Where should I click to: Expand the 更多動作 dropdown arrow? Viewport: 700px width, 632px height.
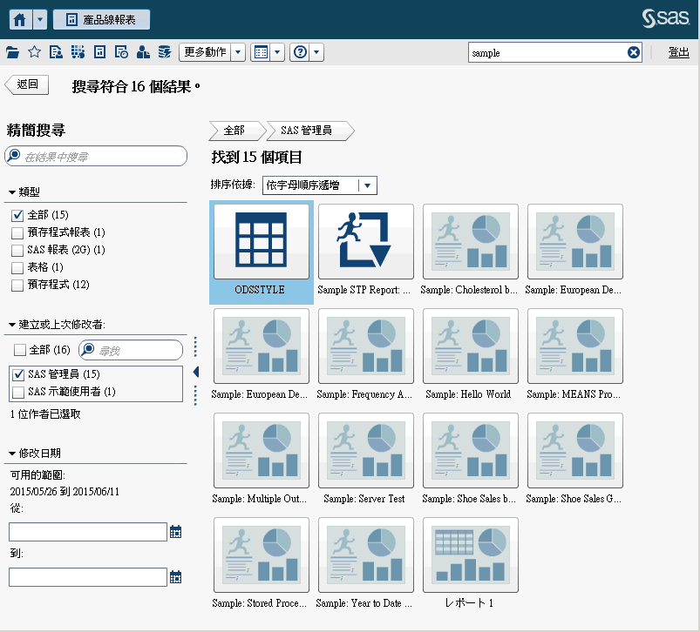click(x=238, y=52)
